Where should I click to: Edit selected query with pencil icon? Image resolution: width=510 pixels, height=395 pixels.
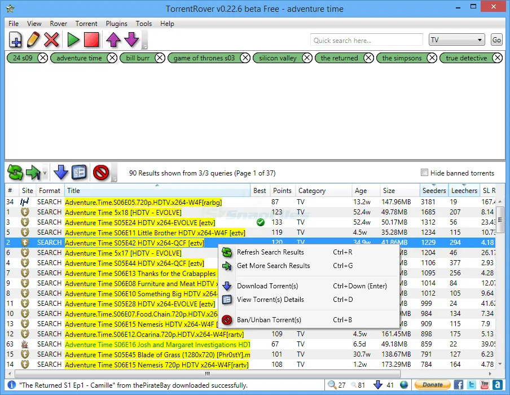pos(33,39)
